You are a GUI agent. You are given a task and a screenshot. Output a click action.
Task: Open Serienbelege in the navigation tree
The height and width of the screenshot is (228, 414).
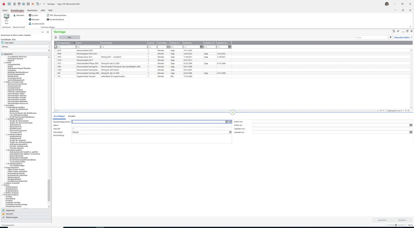coord(11,199)
